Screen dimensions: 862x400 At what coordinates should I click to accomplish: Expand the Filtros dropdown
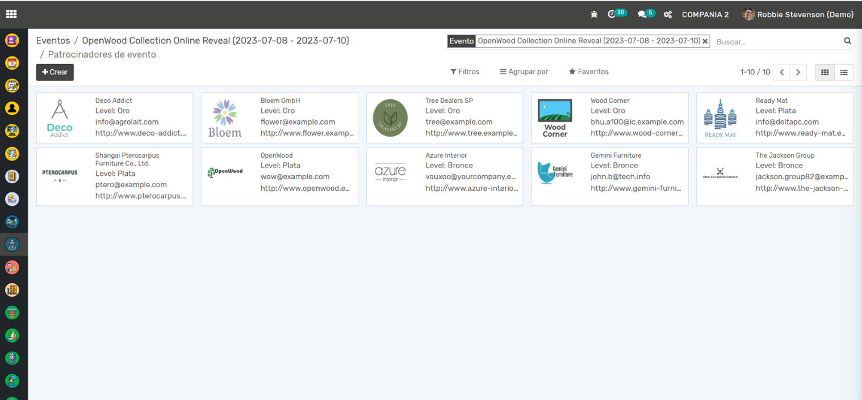[x=465, y=72]
